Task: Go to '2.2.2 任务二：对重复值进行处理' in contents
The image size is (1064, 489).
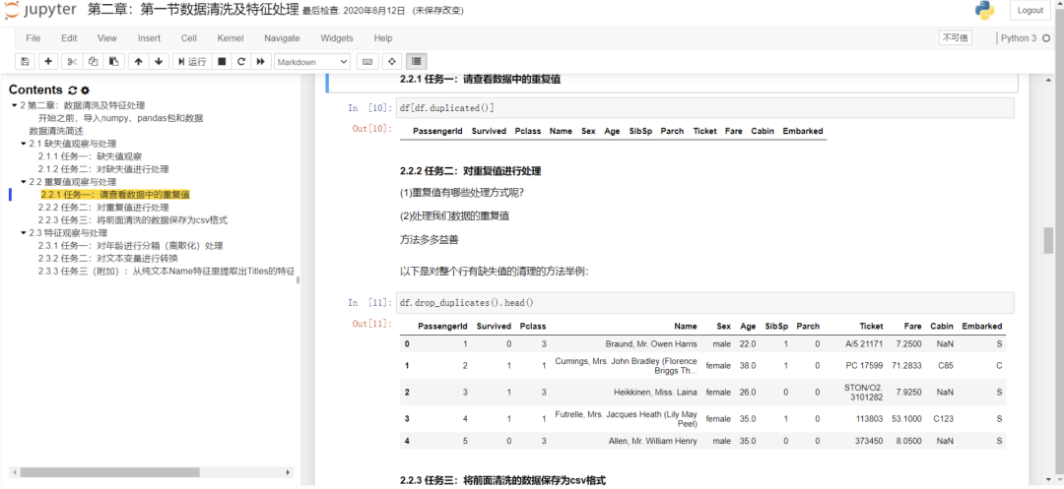Action: pyautogui.click(x=103, y=208)
